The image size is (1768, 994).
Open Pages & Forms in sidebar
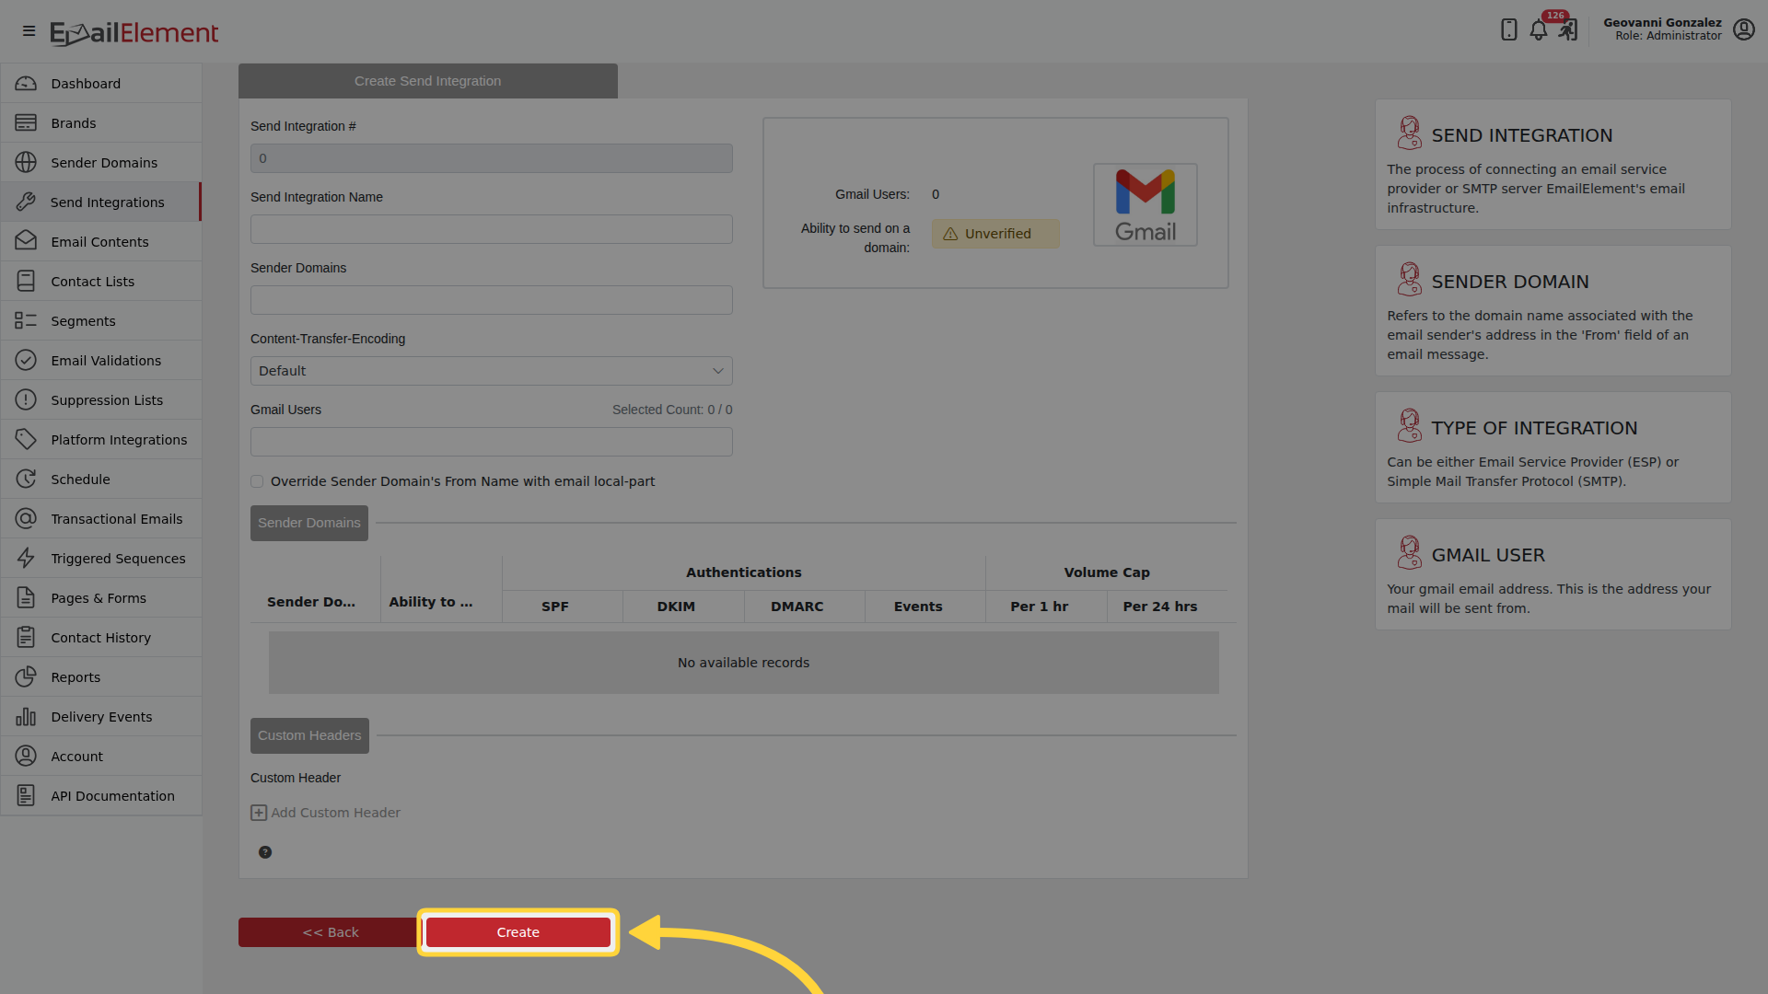(x=101, y=598)
